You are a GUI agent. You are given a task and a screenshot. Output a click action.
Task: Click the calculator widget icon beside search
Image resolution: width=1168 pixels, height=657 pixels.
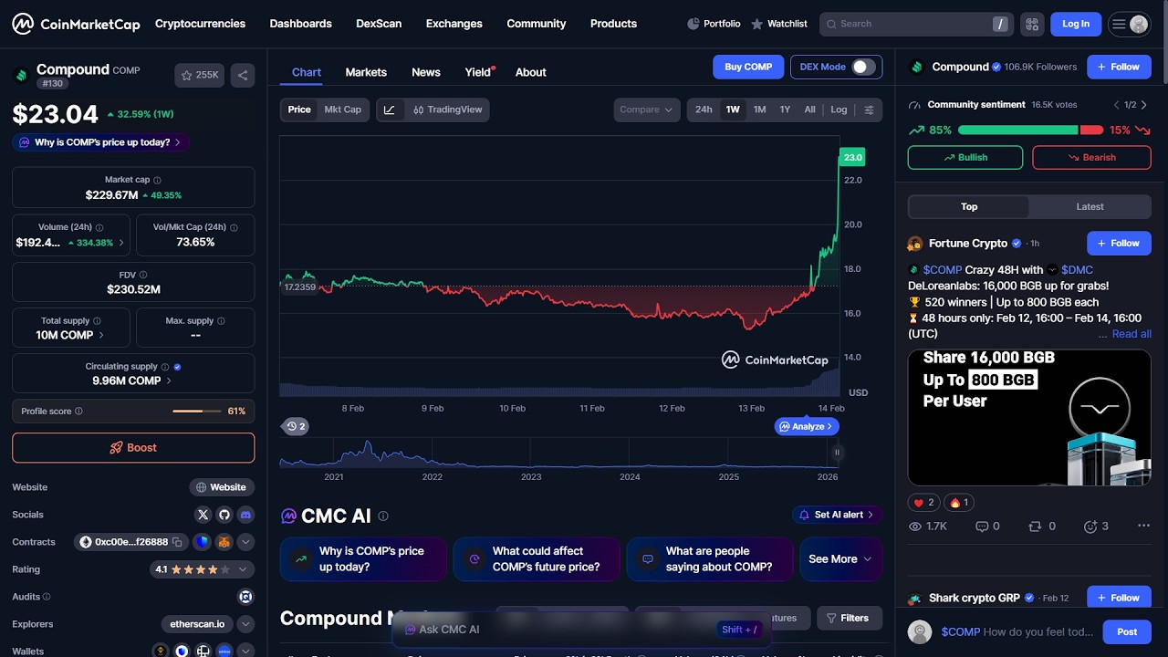coord(1032,24)
